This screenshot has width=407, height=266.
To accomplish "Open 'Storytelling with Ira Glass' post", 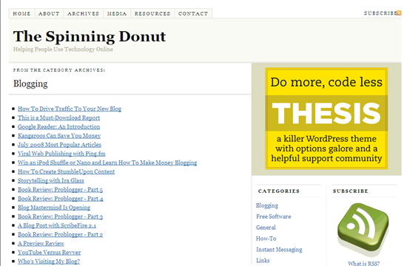I will pyautogui.click(x=51, y=180).
